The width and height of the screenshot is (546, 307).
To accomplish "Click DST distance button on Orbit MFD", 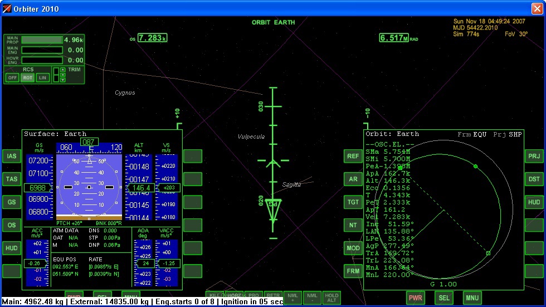I will point(534,179).
